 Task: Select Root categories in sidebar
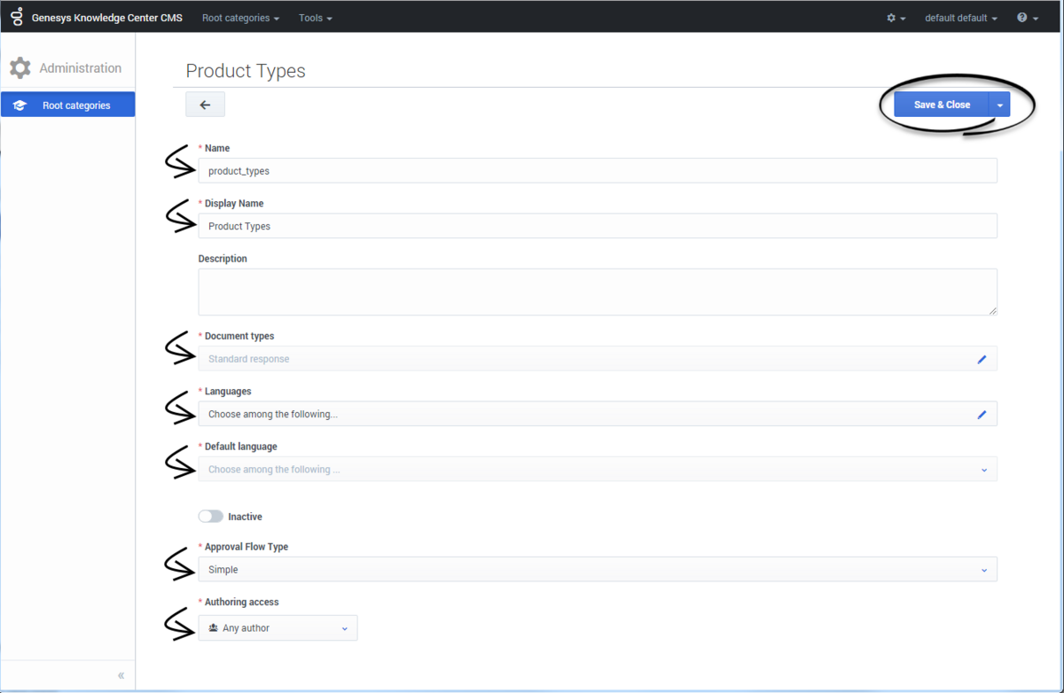[68, 105]
